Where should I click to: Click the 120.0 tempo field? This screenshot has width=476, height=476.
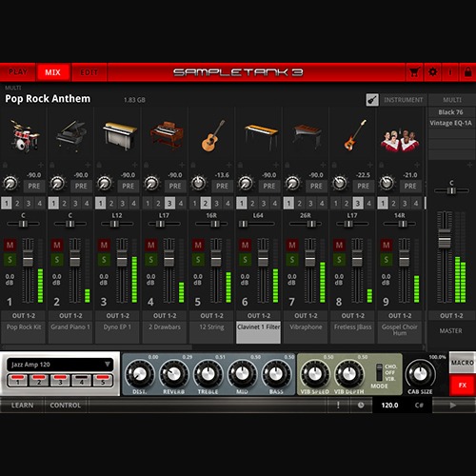[389, 406]
